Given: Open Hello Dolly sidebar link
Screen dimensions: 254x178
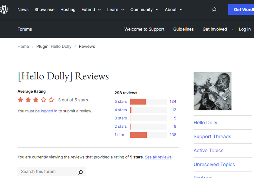Looking at the screenshot, I should [205, 123].
